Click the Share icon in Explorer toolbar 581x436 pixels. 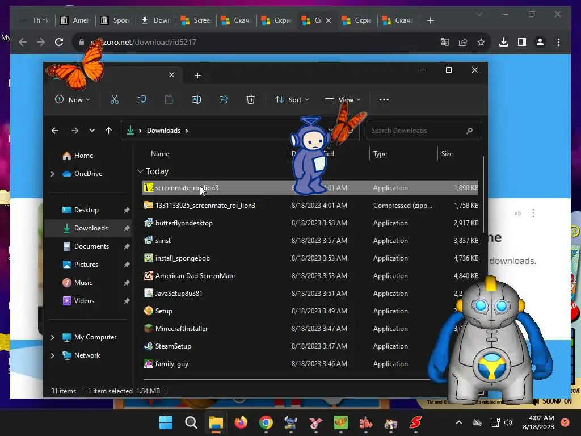pos(224,99)
